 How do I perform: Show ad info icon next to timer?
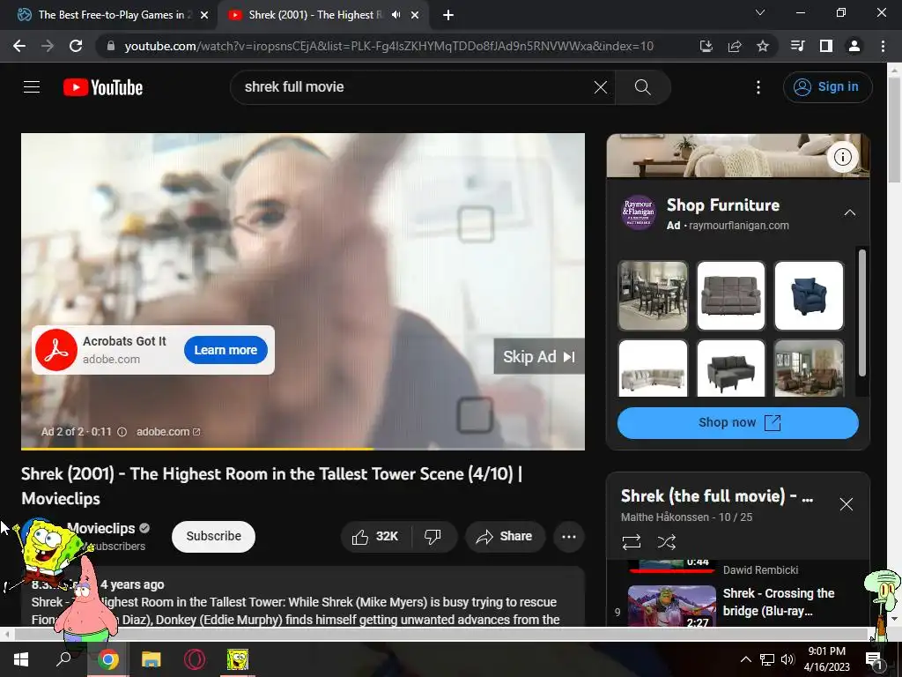pos(122,432)
